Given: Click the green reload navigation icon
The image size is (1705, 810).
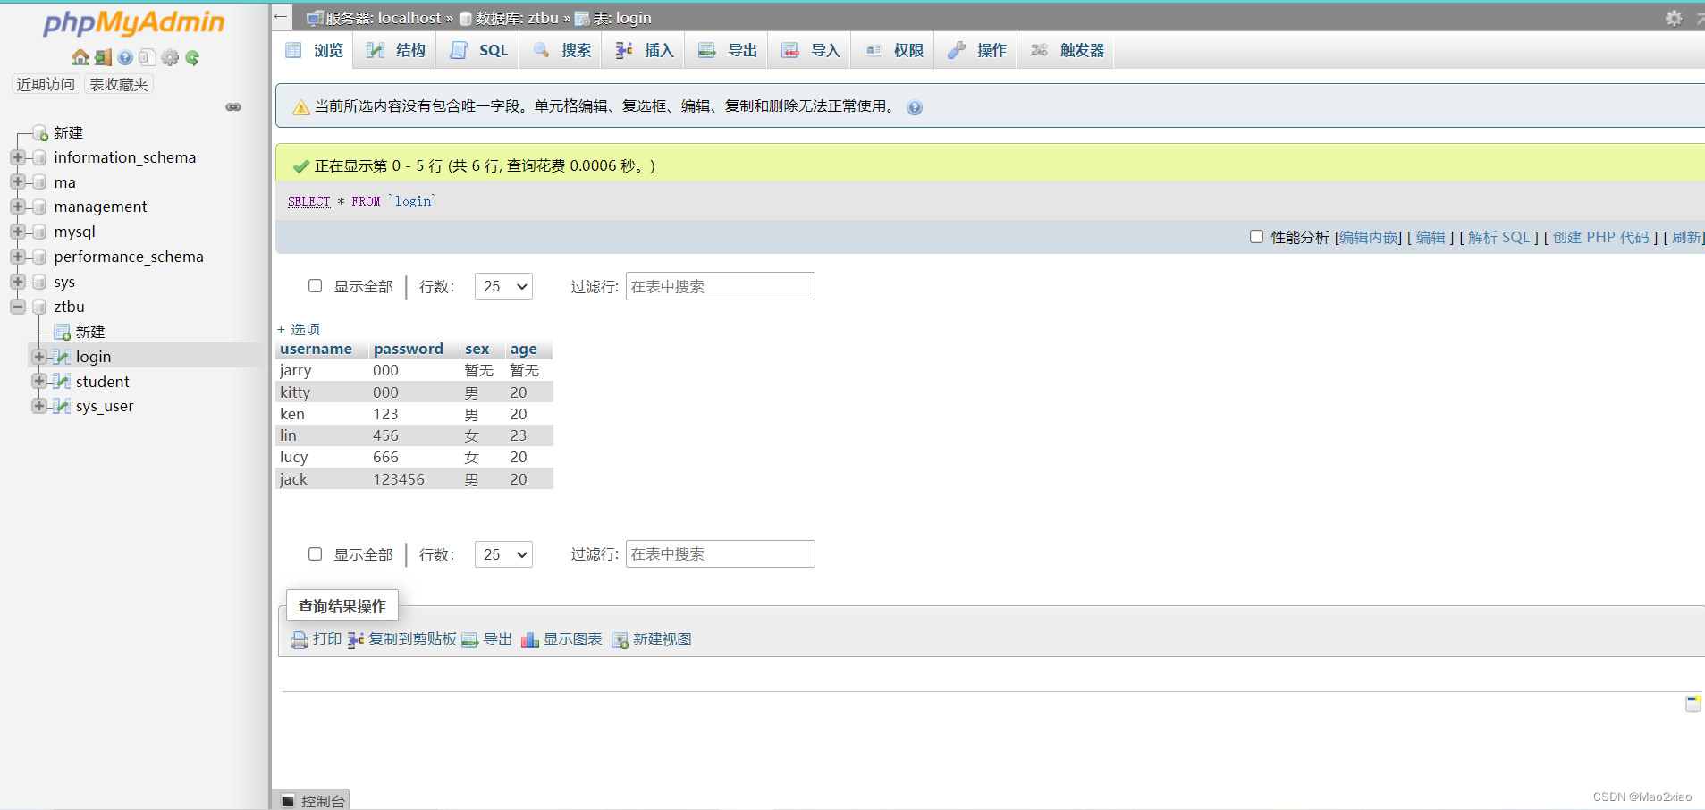Looking at the screenshot, I should (x=192, y=57).
